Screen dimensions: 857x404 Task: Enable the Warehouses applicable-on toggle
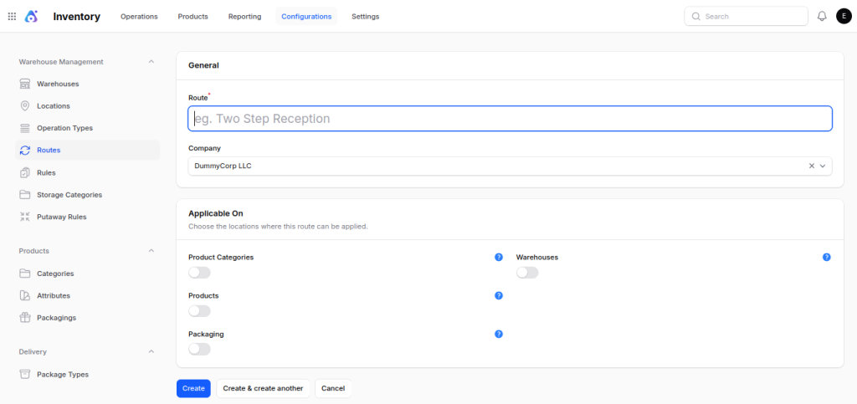(527, 273)
